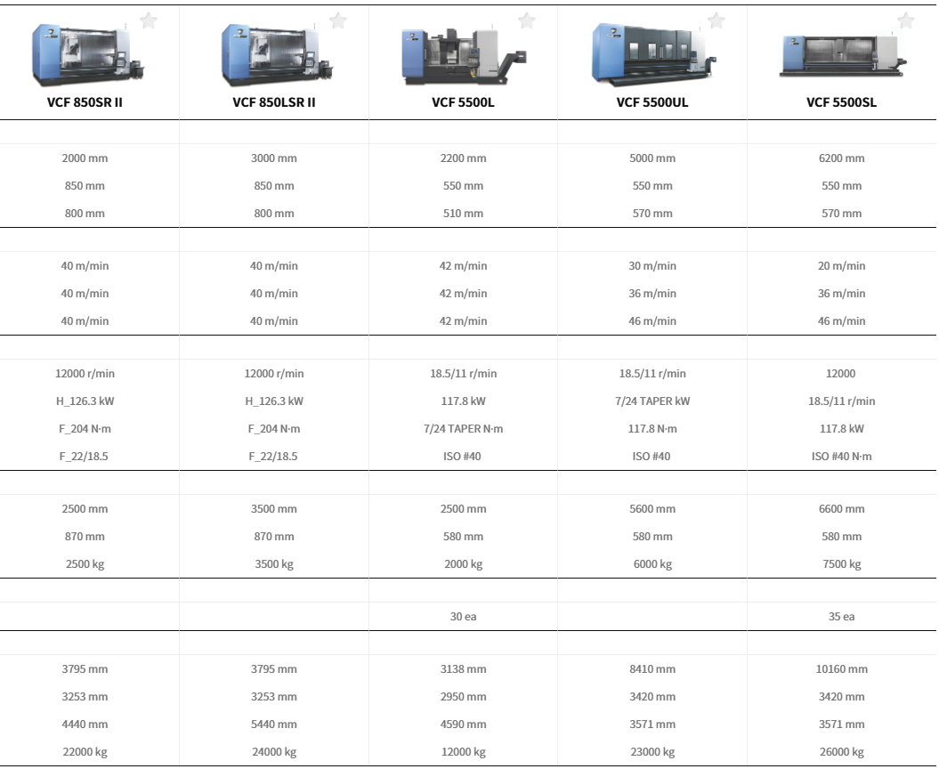Toggle favorite star for VCF 850SR II

pyautogui.click(x=149, y=21)
